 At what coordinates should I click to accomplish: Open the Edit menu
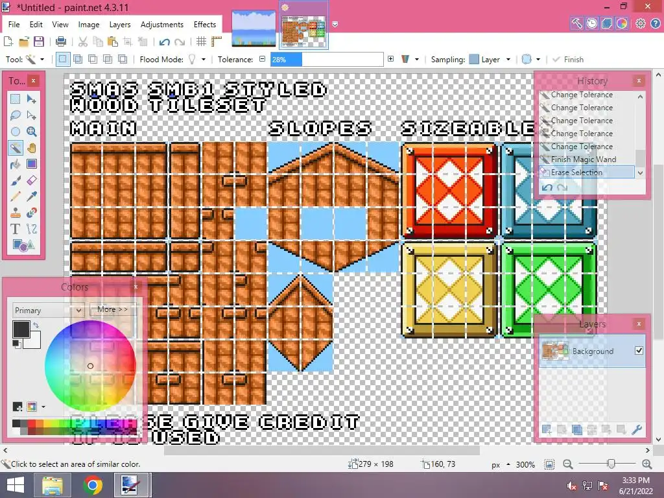(36, 25)
